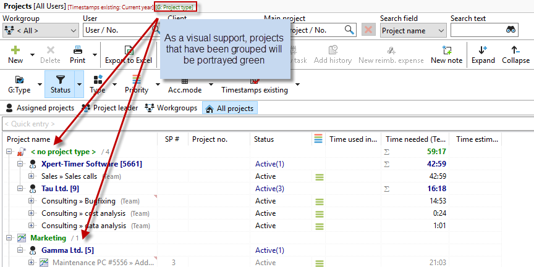This screenshot has width=534, height=267.
Task: Click the priority color column header
Action: [x=318, y=139]
